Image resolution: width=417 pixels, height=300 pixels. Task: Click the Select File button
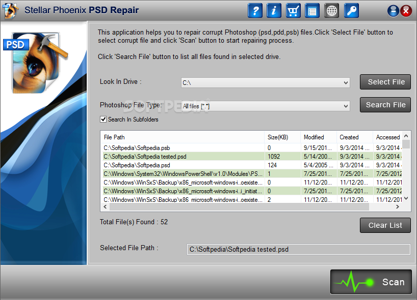pyautogui.click(x=385, y=82)
